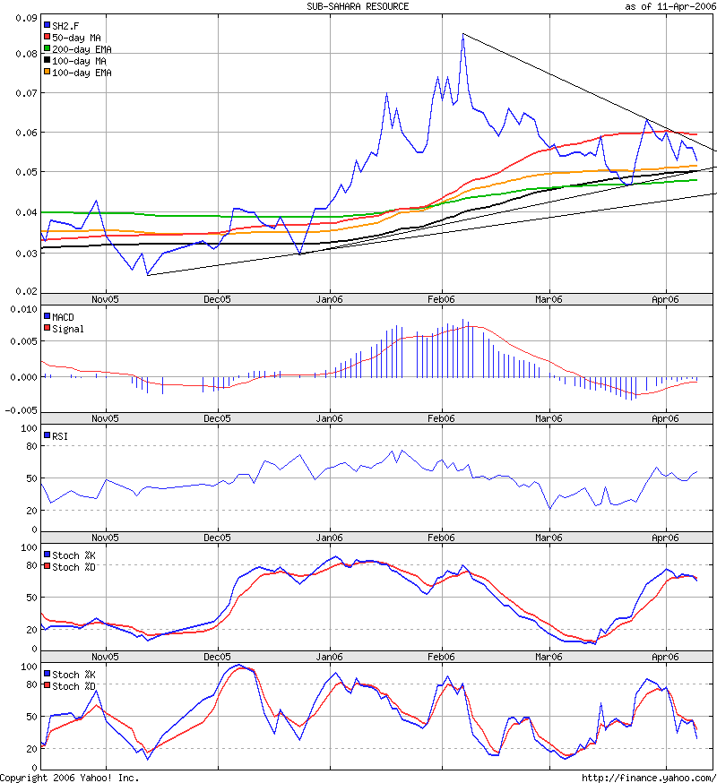Select the Feb06 label under the price chart

click(x=440, y=300)
